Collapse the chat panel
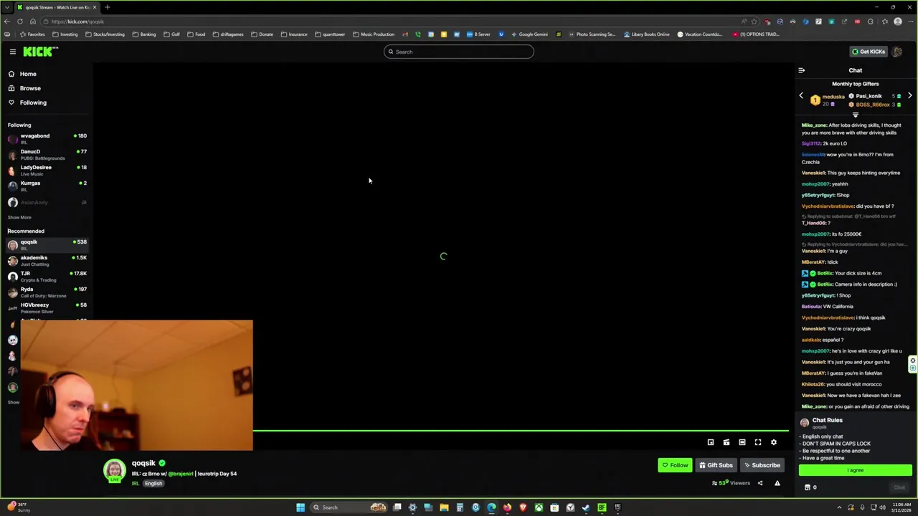 coord(802,70)
